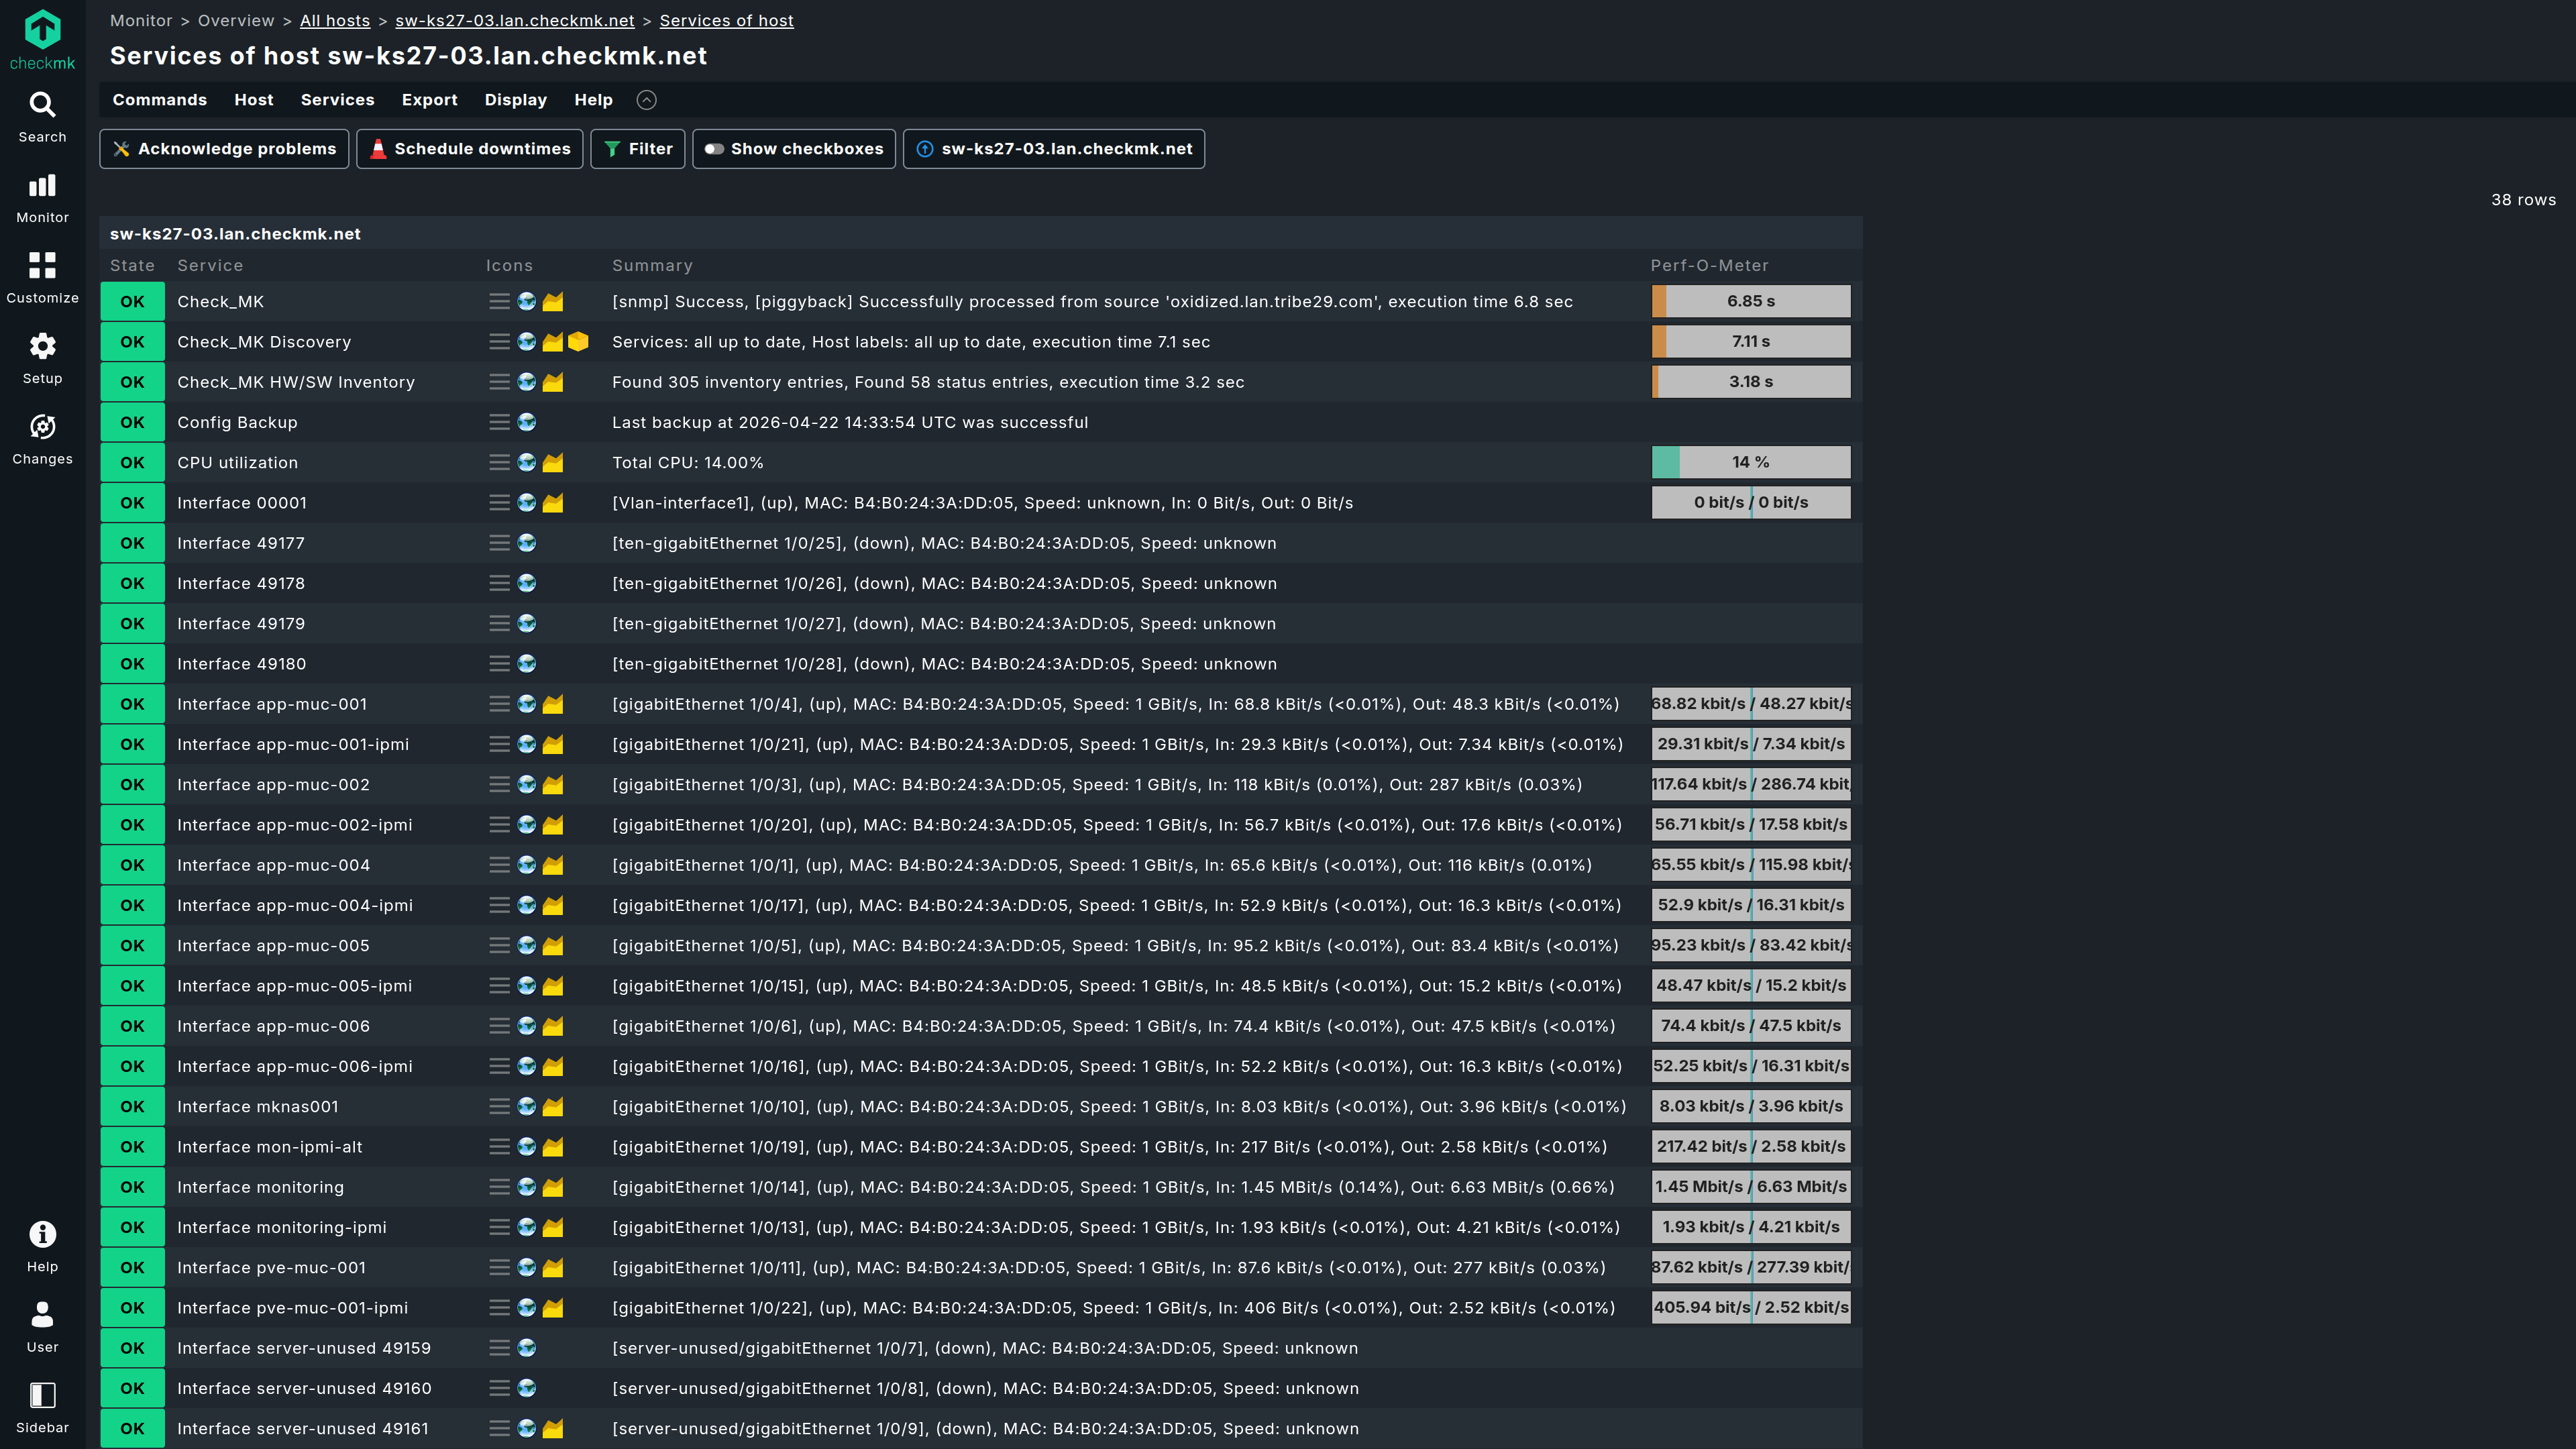Click the CPU utilization 14 % Perf-O-Meter
2576x1449 pixels.
pos(1750,463)
